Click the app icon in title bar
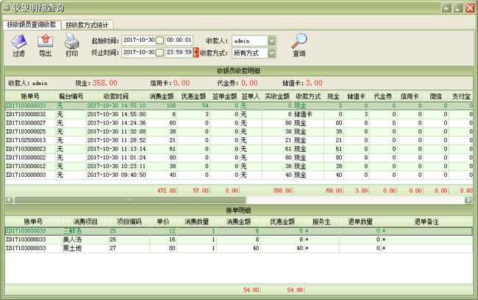Image resolution: width=478 pixels, height=300 pixels. 7,7
